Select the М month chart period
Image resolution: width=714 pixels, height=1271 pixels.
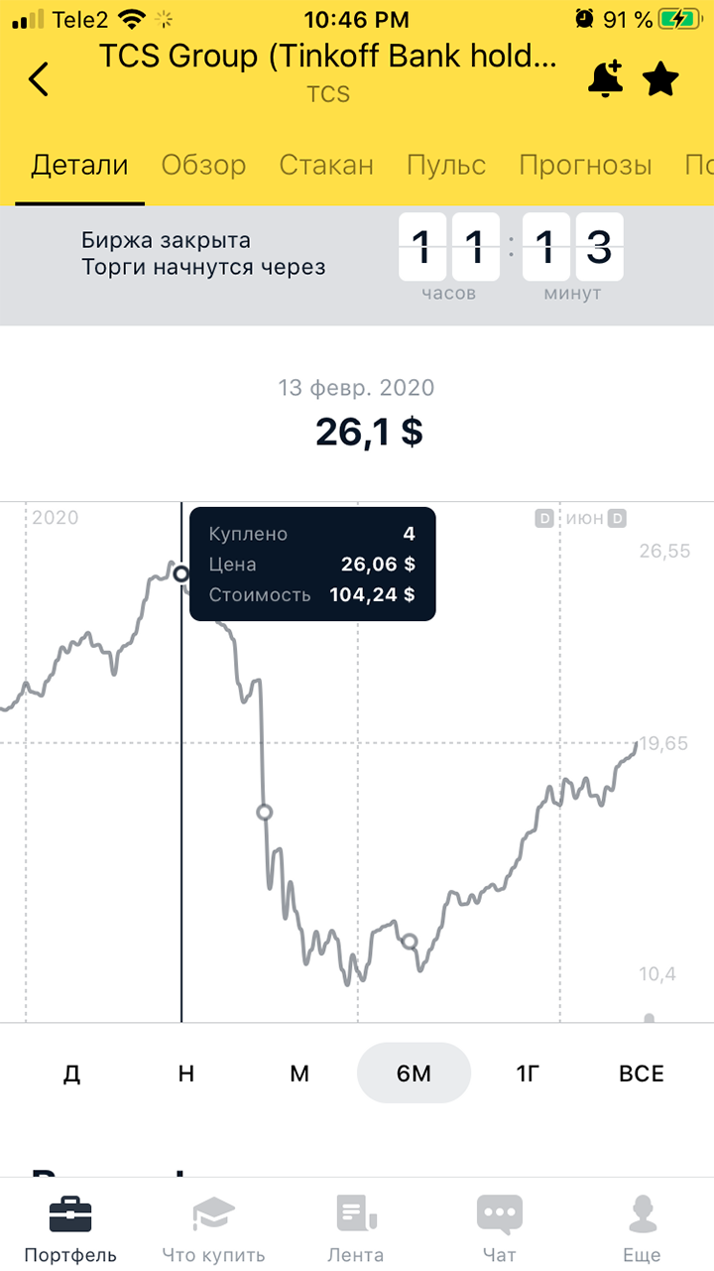point(299,1074)
